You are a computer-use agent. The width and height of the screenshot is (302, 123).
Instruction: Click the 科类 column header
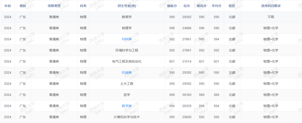tap(83, 6)
